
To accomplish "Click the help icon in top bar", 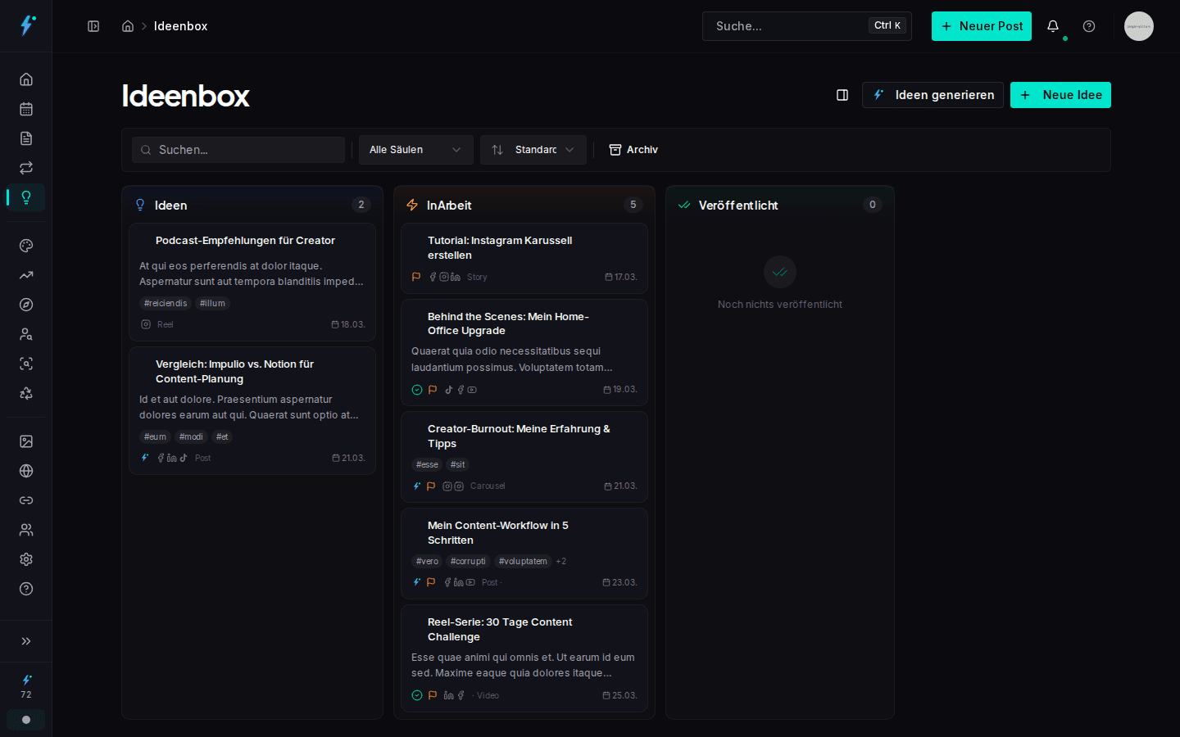I will pos(1089,26).
